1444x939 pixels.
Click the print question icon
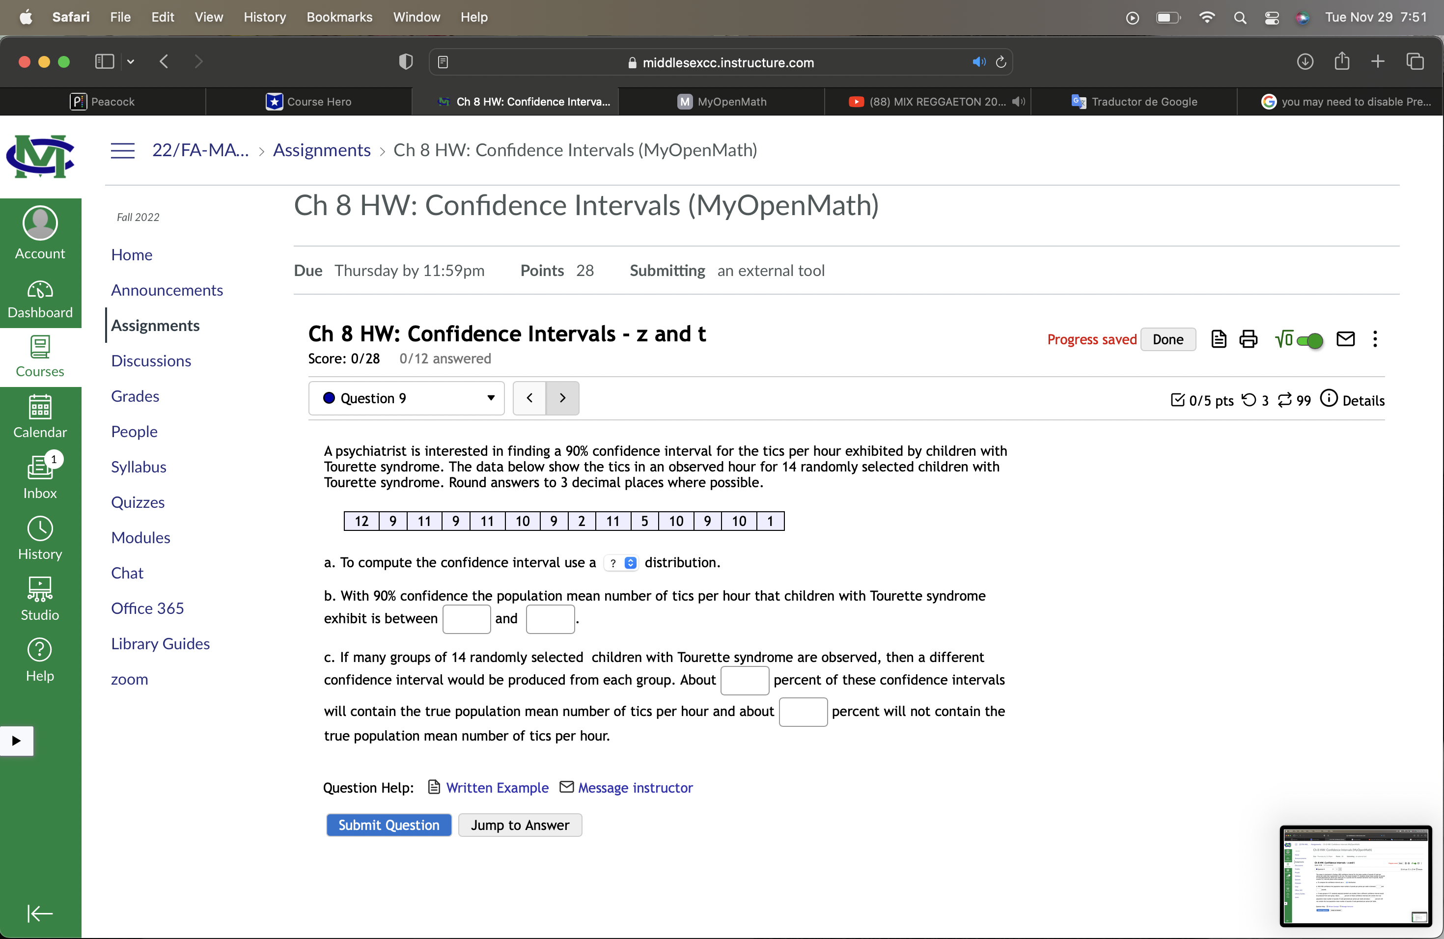[1248, 339]
